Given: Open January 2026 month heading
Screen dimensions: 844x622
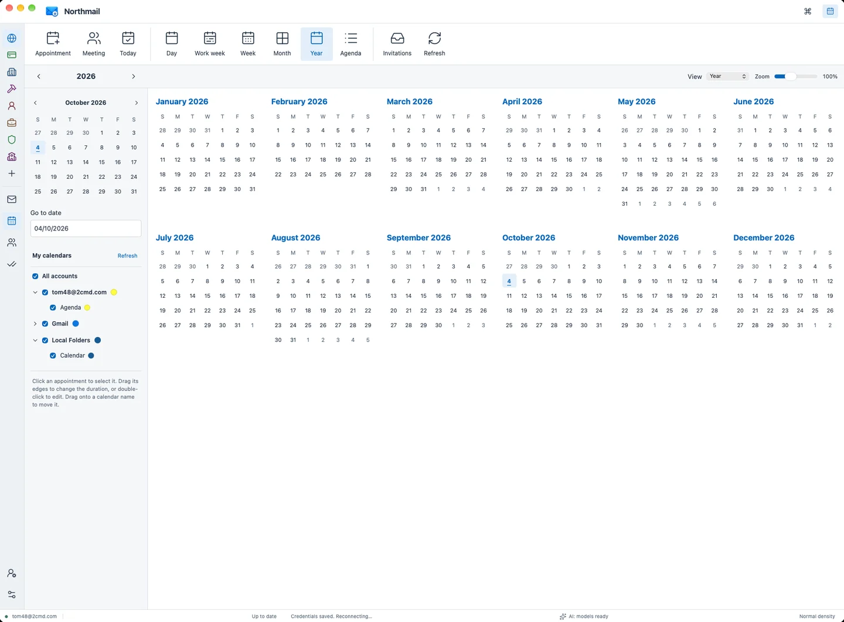Looking at the screenshot, I should tap(182, 101).
